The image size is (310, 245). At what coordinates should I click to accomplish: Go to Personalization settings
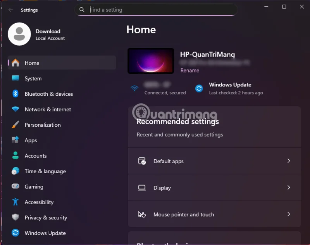point(43,125)
